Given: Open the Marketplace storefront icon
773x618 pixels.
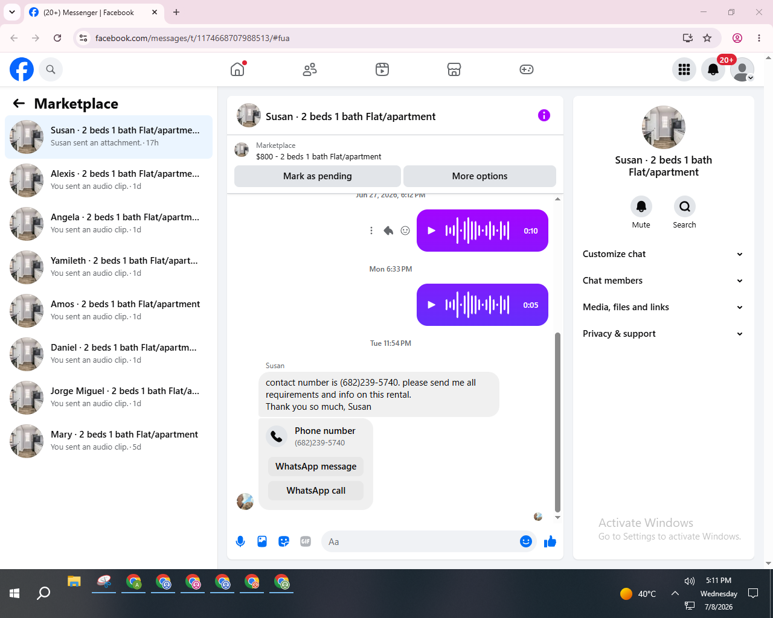Looking at the screenshot, I should (454, 69).
